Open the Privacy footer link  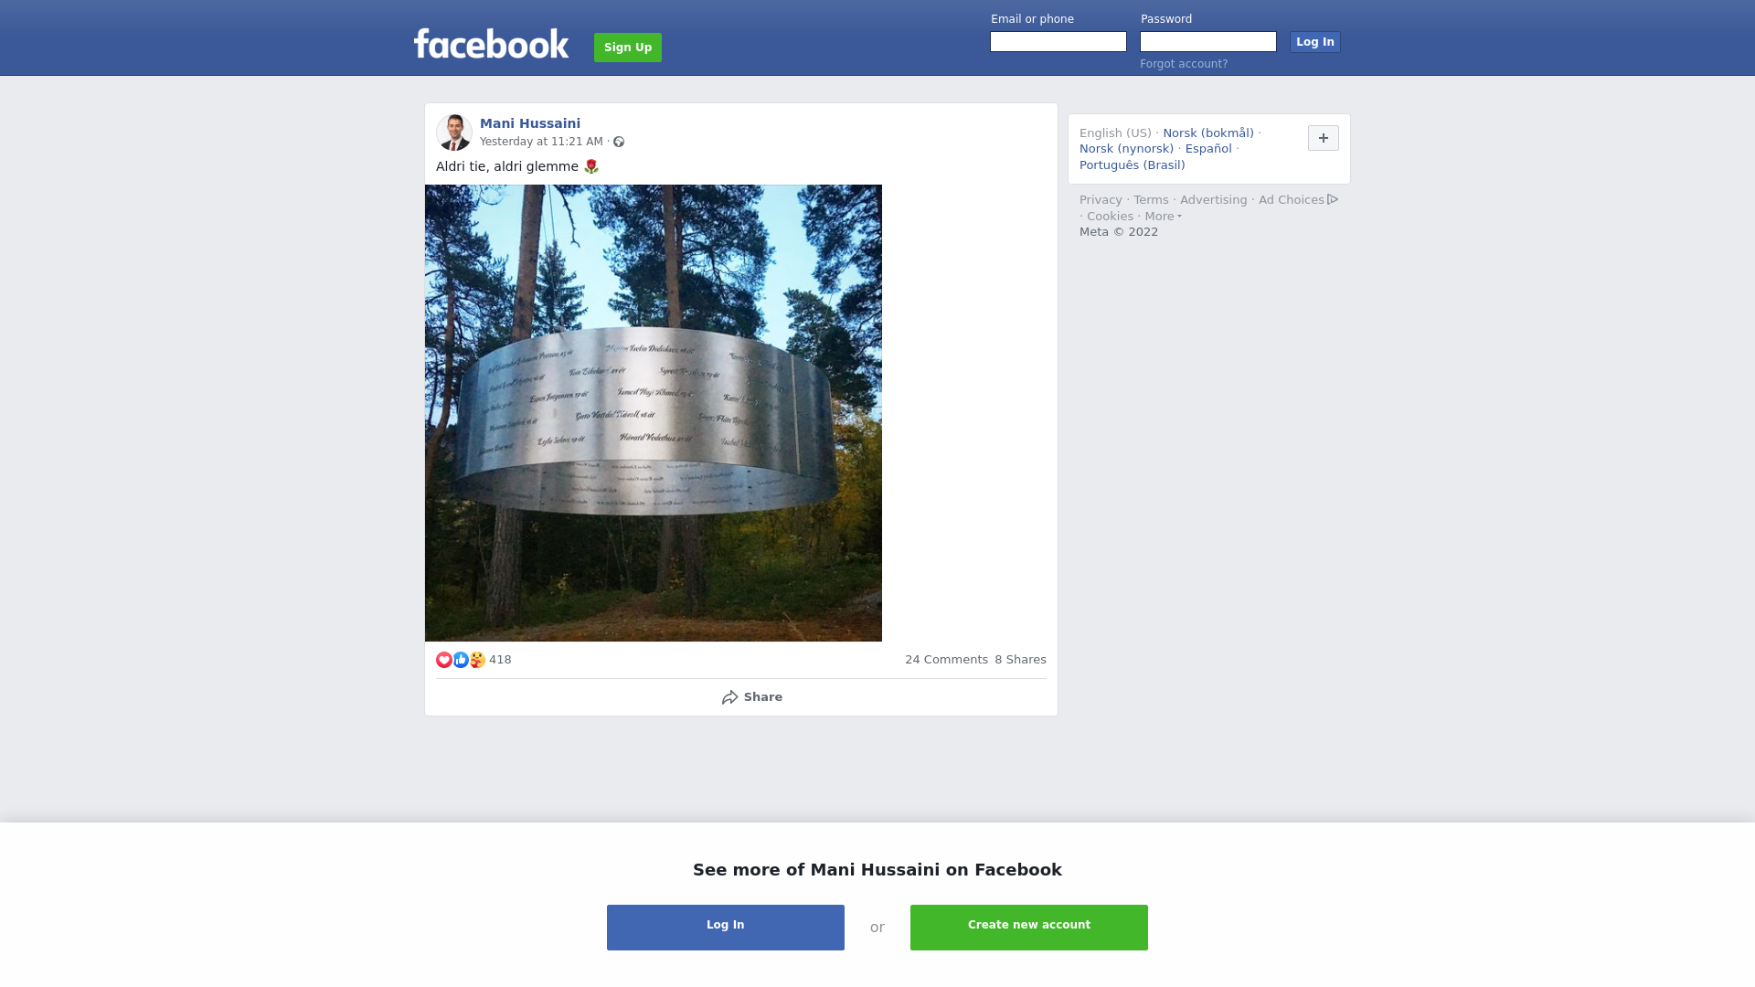[x=1101, y=200]
